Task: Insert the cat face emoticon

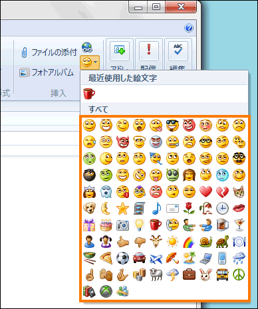Action: point(239,191)
